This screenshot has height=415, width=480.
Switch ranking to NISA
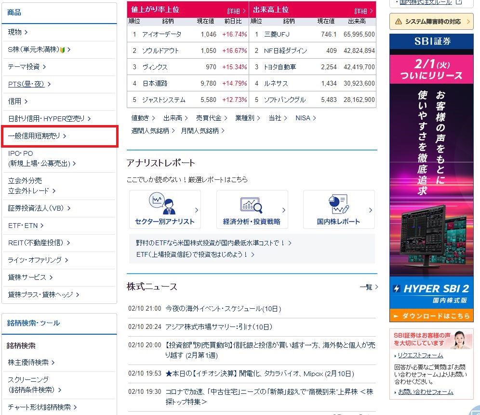[x=306, y=118]
